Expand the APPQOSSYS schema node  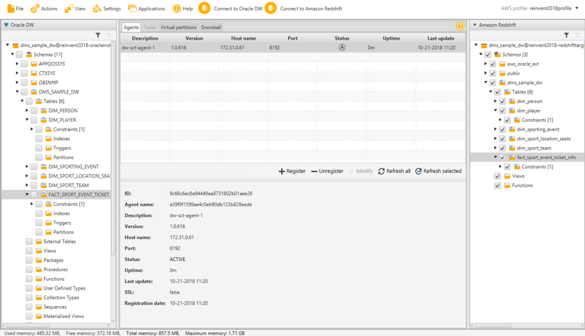[17, 64]
